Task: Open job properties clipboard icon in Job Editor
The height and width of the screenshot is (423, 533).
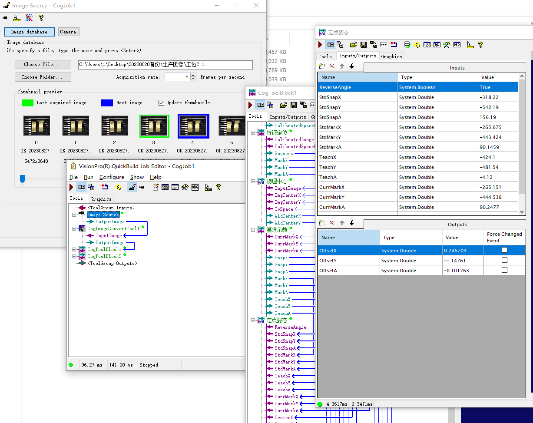Action: point(155,187)
